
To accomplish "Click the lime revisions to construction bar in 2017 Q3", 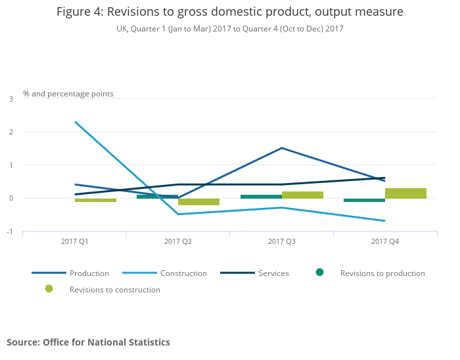I will [x=302, y=195].
